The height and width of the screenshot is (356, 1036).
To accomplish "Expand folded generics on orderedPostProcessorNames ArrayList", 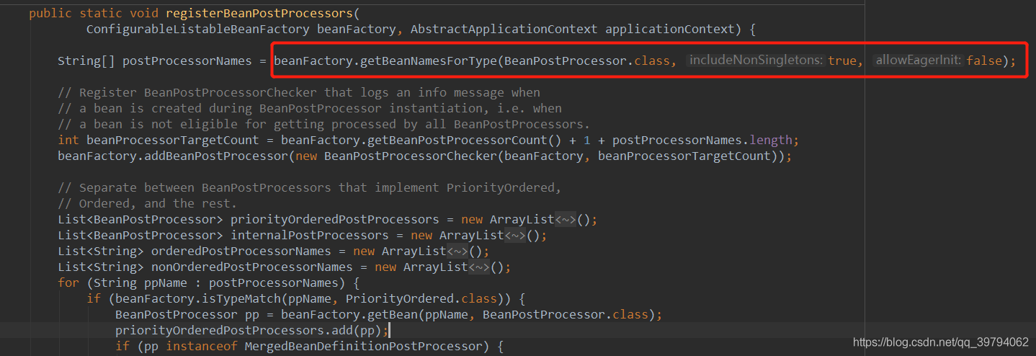I will [x=457, y=251].
